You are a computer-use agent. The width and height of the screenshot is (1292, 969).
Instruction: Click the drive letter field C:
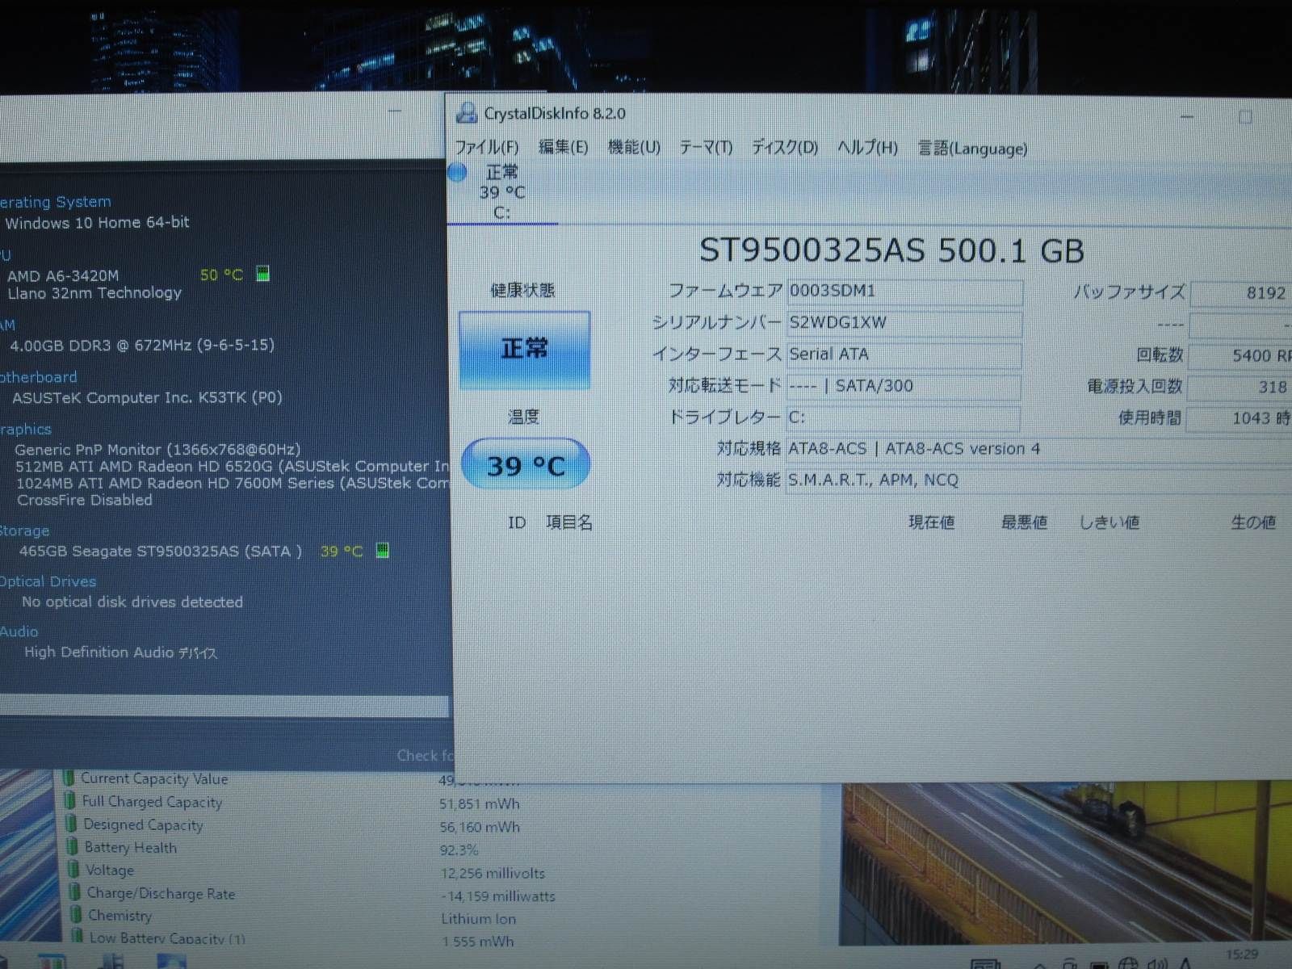903,417
